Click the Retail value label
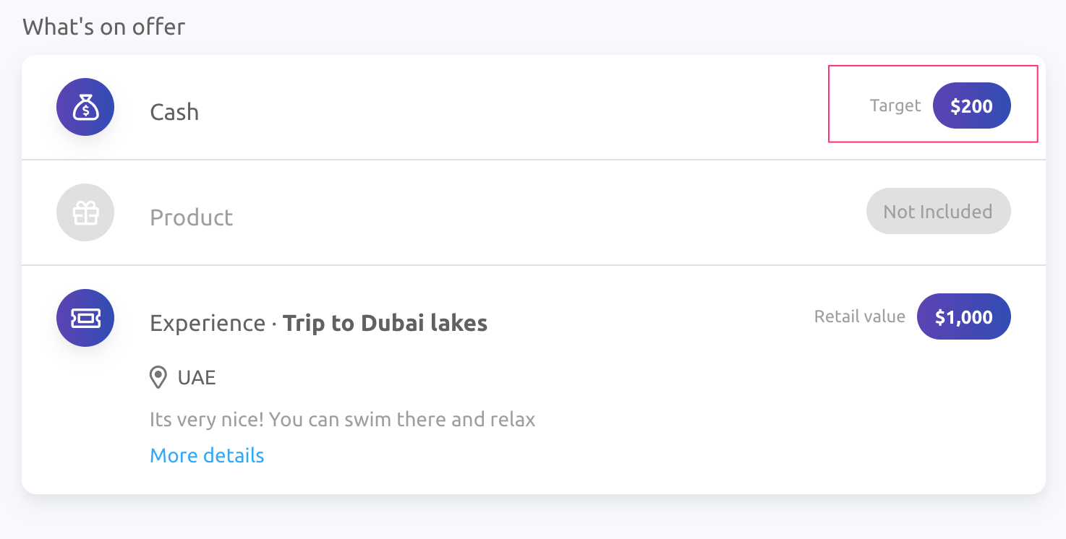 coord(860,316)
